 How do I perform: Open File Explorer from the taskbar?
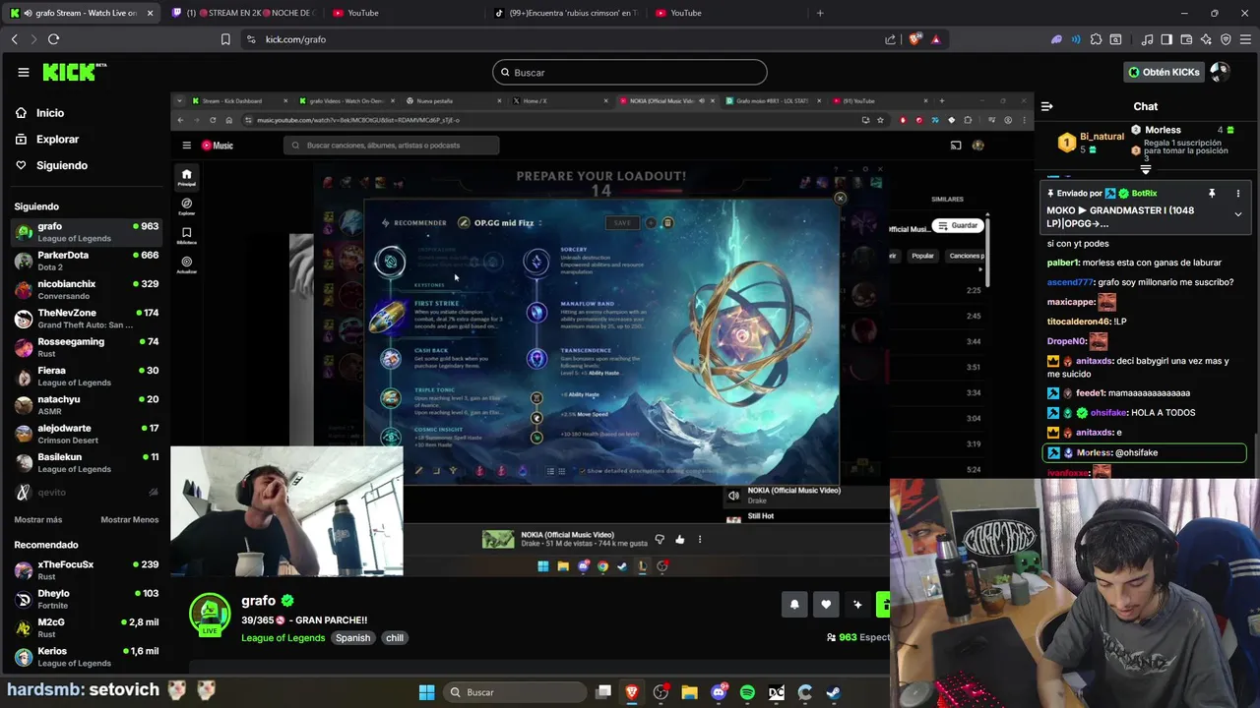[x=689, y=692]
